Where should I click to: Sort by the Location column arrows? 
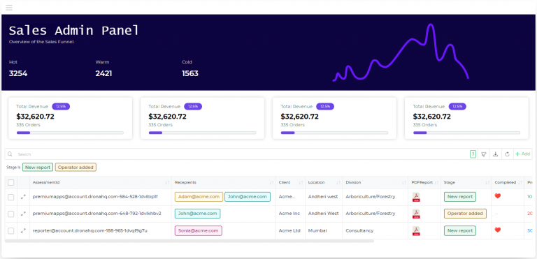(338, 183)
